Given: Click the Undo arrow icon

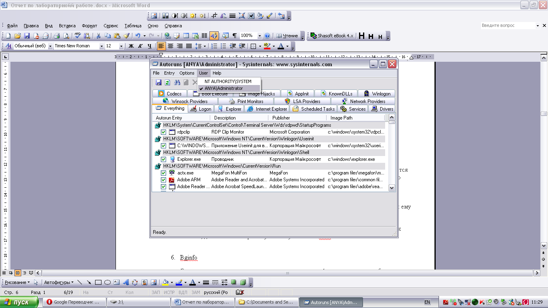Looking at the screenshot, I should coord(138,36).
